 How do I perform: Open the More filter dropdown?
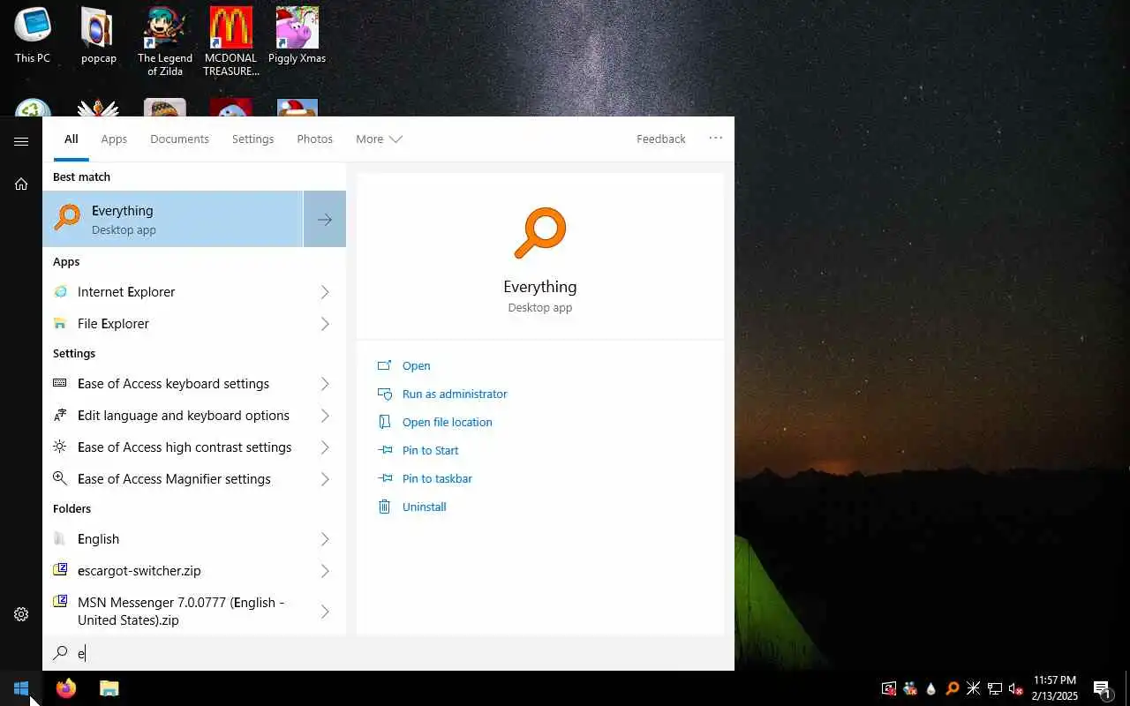379,139
